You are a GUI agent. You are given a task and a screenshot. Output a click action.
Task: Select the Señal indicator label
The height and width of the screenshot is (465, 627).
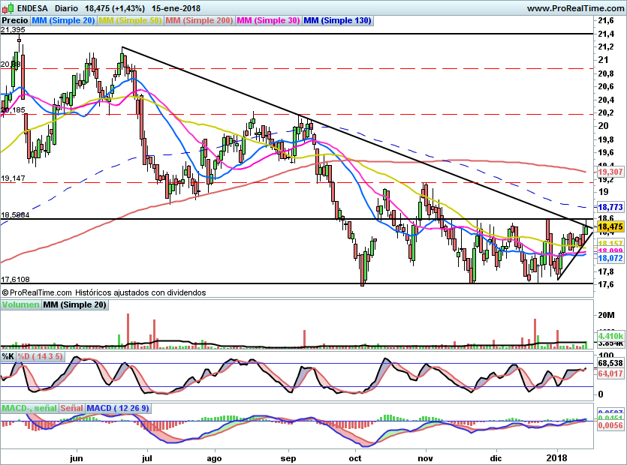[x=71, y=408]
